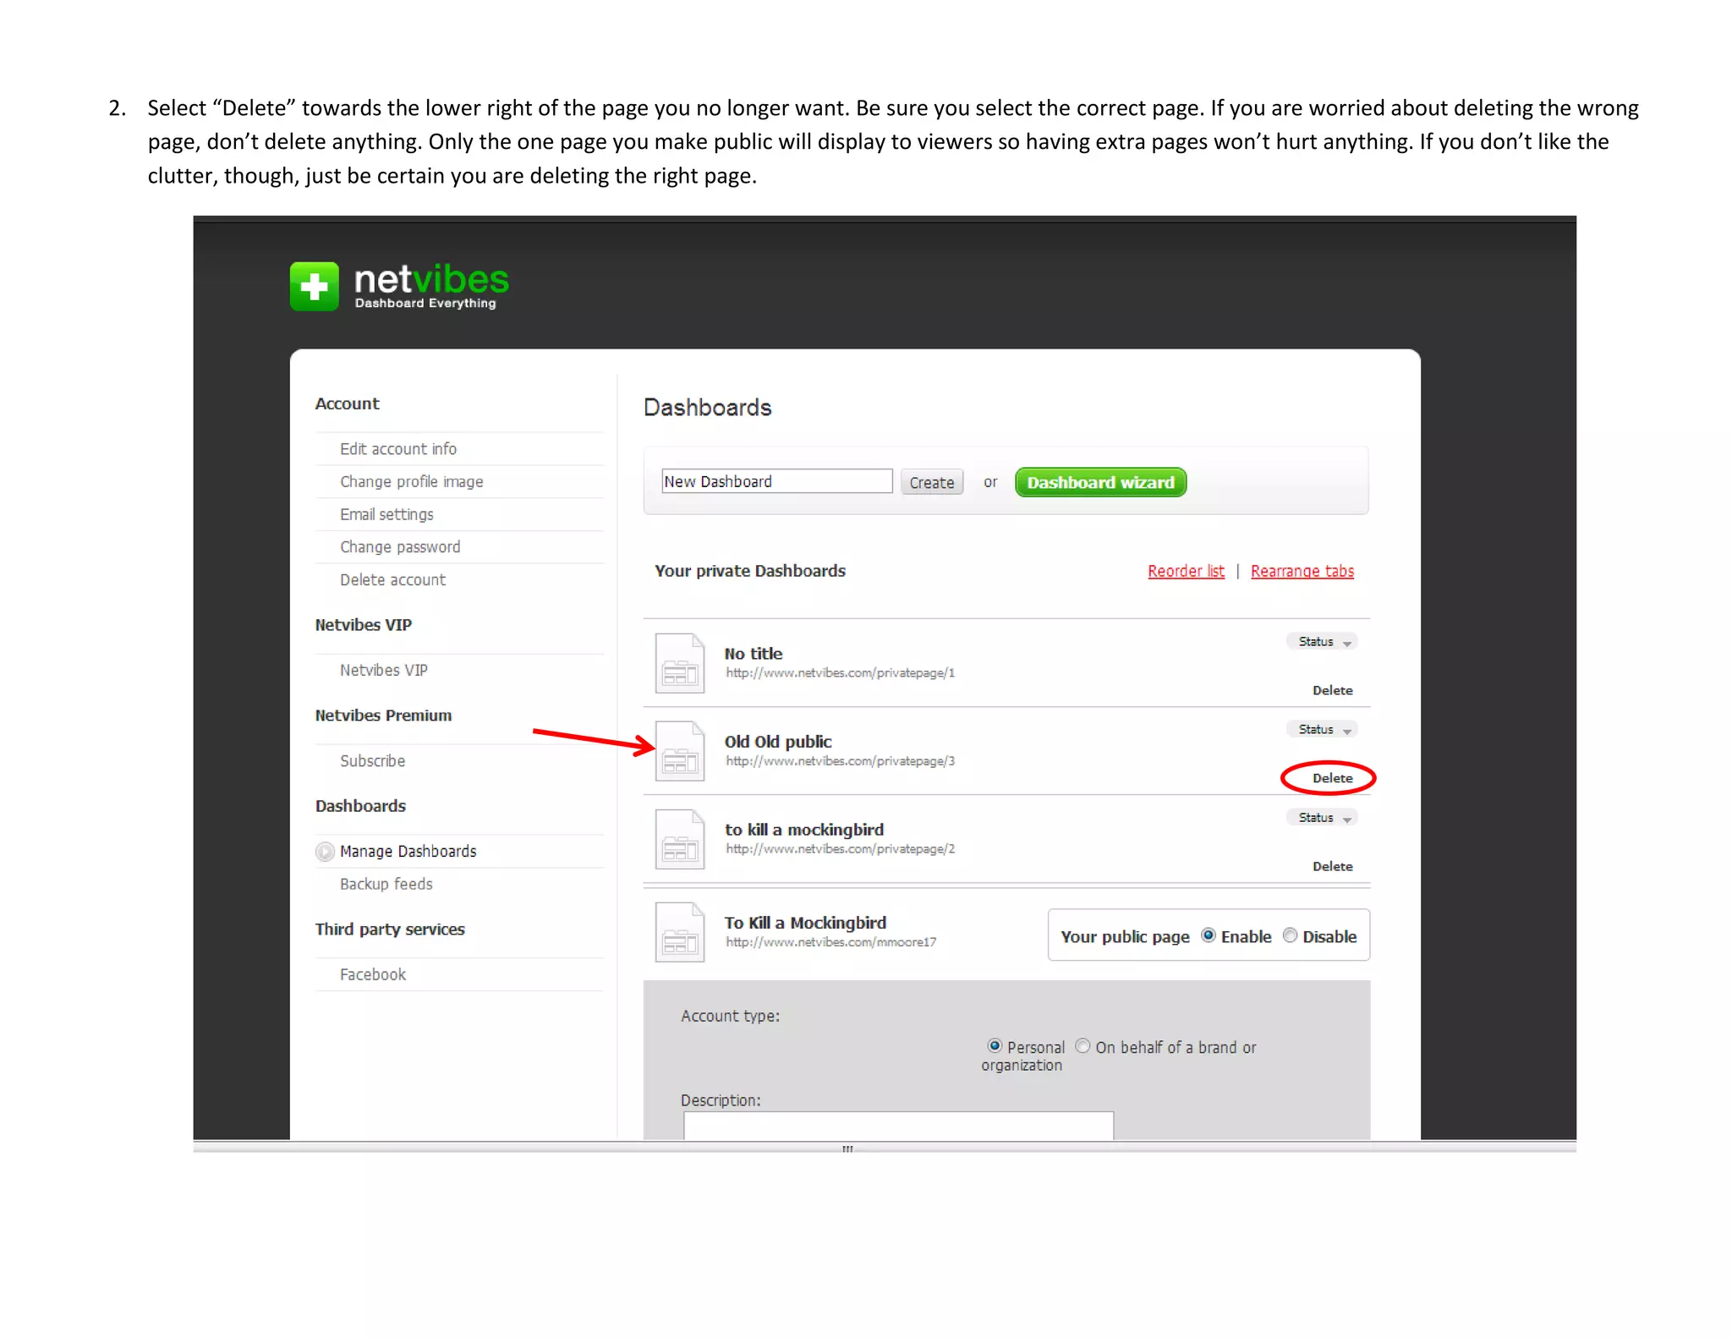Focus the New Dashboard name field
The image size is (1732, 1338).
(776, 481)
